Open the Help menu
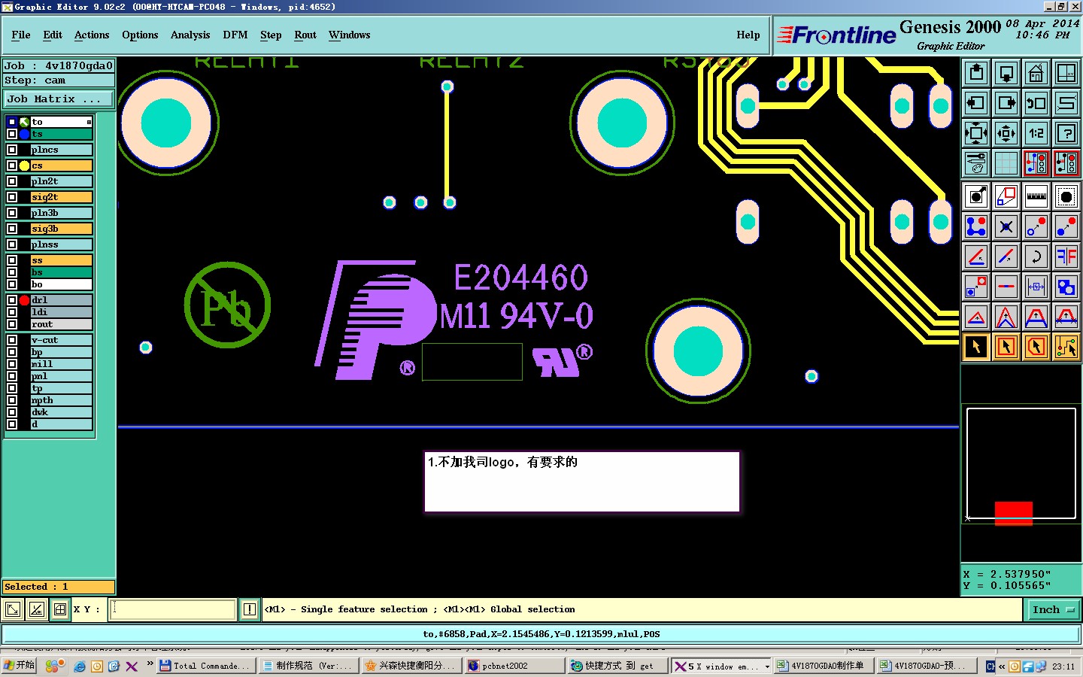This screenshot has width=1083, height=677. (x=748, y=35)
